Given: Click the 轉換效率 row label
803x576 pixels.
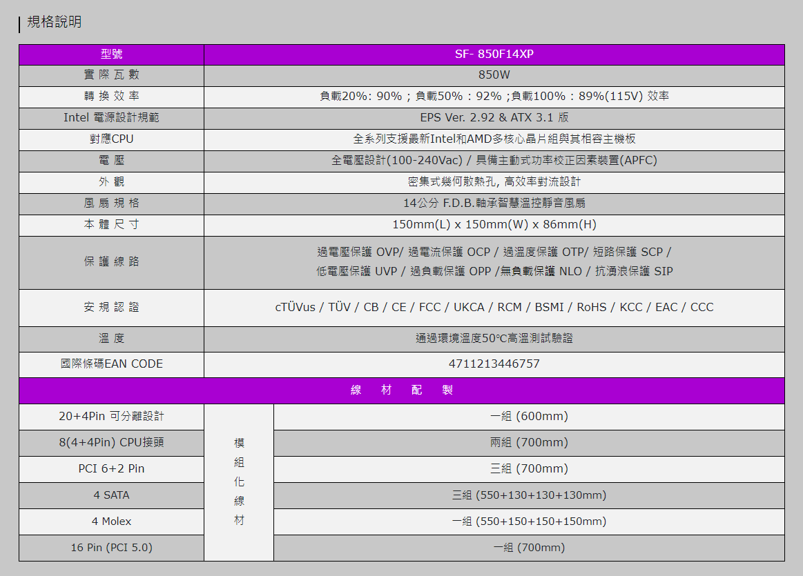Looking at the screenshot, I should click(111, 97).
